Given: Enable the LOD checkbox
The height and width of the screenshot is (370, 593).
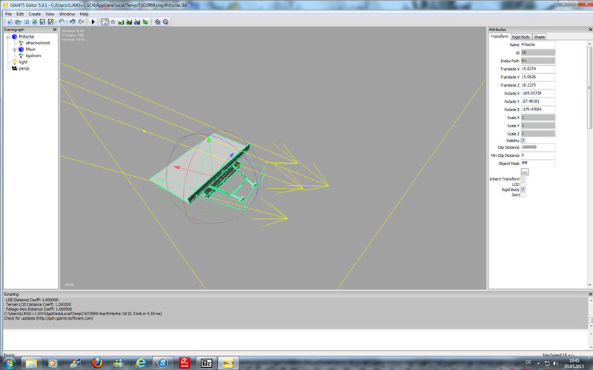Looking at the screenshot, I should point(523,184).
